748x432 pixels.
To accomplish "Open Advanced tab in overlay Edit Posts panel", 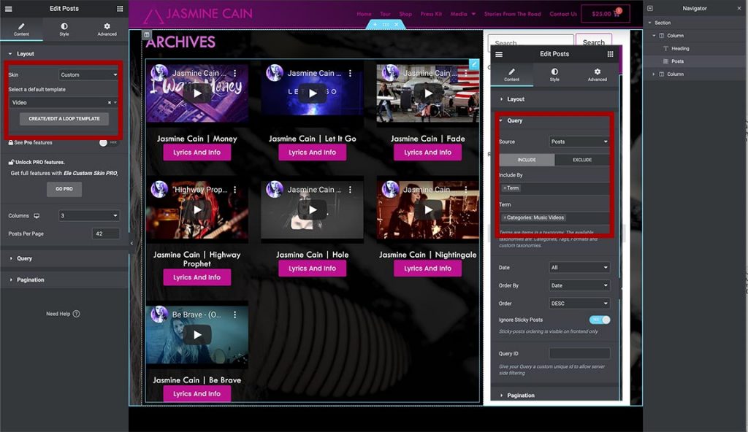I will (x=598, y=75).
